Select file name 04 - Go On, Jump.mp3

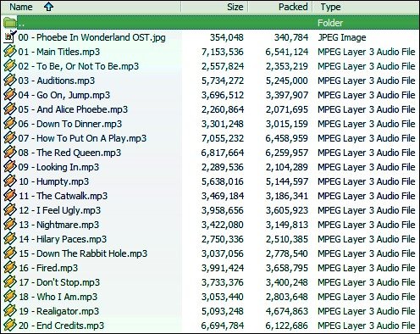coord(64,95)
